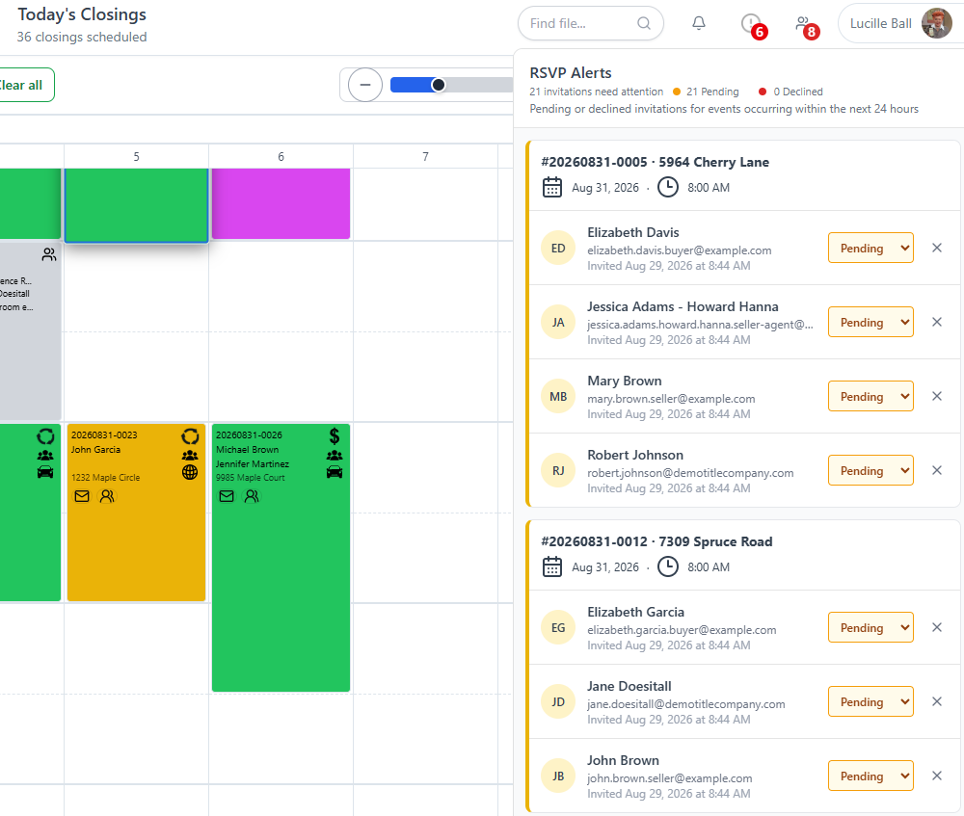Click the RJ avatar for Robert Johnson
The image size is (964, 816).
[x=557, y=471]
